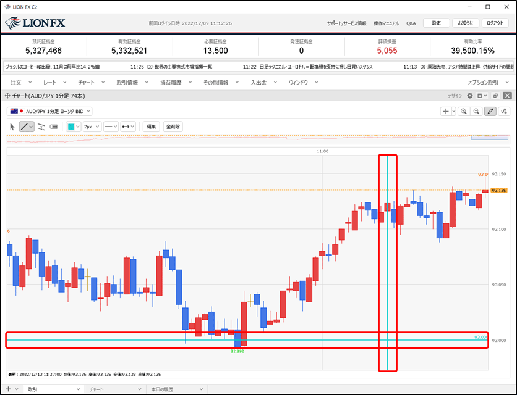Switch to the チャート bottom tab
The width and height of the screenshot is (517, 395).
[x=115, y=389]
